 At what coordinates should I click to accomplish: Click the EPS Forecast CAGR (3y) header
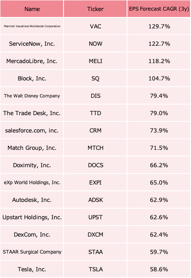pyautogui.click(x=159, y=9)
